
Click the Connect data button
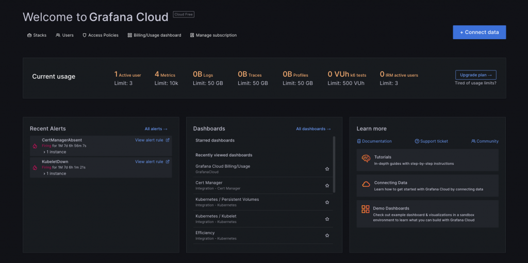click(479, 32)
